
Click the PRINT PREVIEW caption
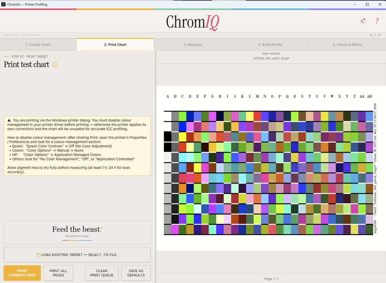(271, 54)
